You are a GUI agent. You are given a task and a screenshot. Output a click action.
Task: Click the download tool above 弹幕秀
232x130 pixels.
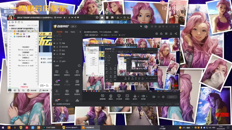67,83
